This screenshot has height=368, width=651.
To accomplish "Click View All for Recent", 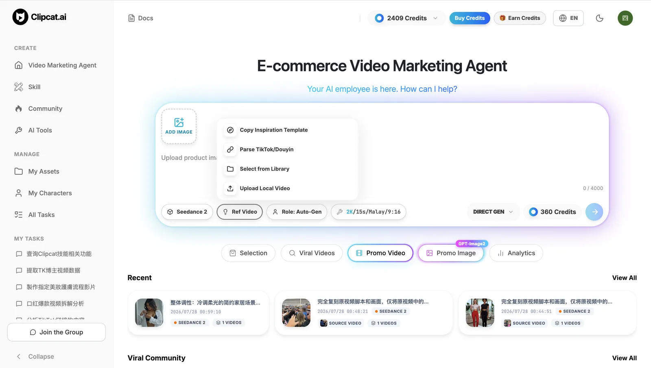I will pyautogui.click(x=625, y=278).
